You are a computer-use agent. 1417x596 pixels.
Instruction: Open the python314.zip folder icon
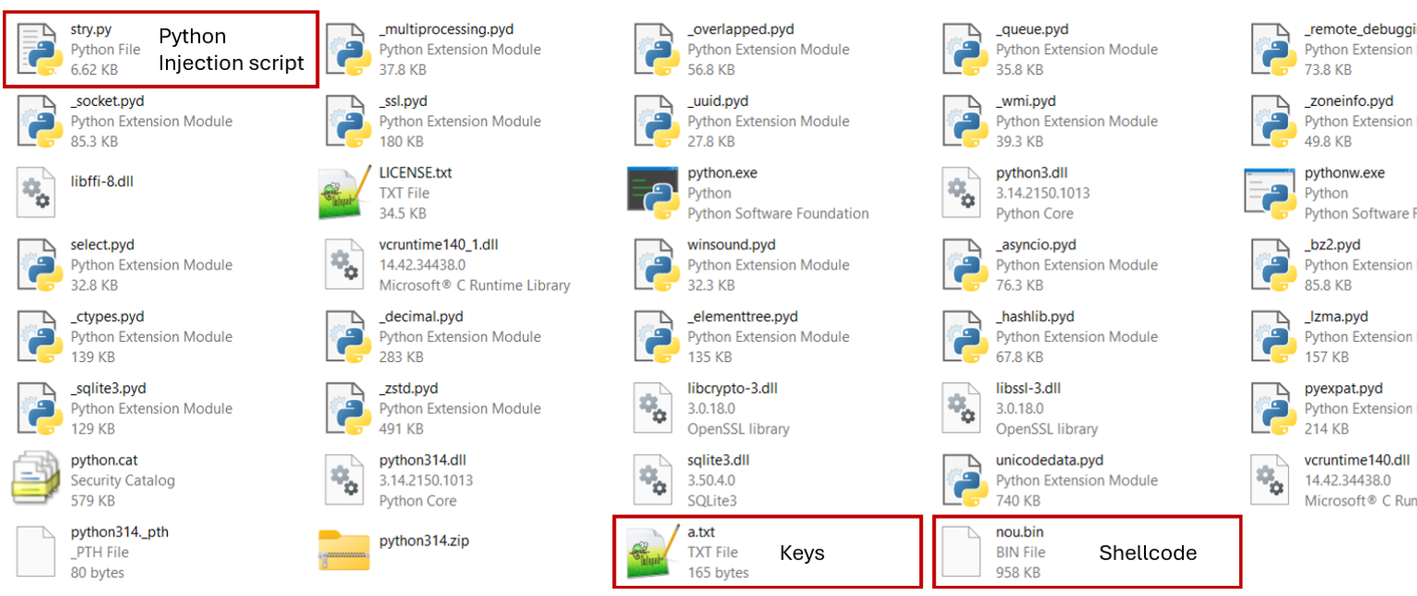click(x=345, y=551)
